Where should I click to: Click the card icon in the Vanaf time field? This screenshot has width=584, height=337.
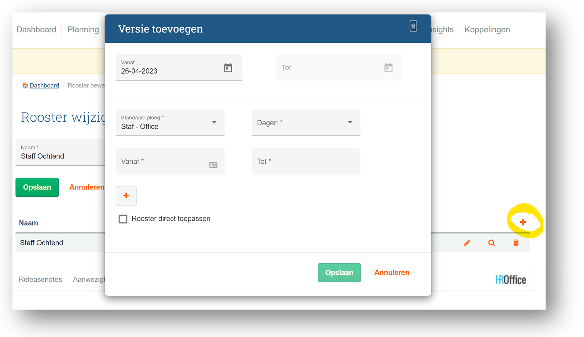click(x=213, y=165)
